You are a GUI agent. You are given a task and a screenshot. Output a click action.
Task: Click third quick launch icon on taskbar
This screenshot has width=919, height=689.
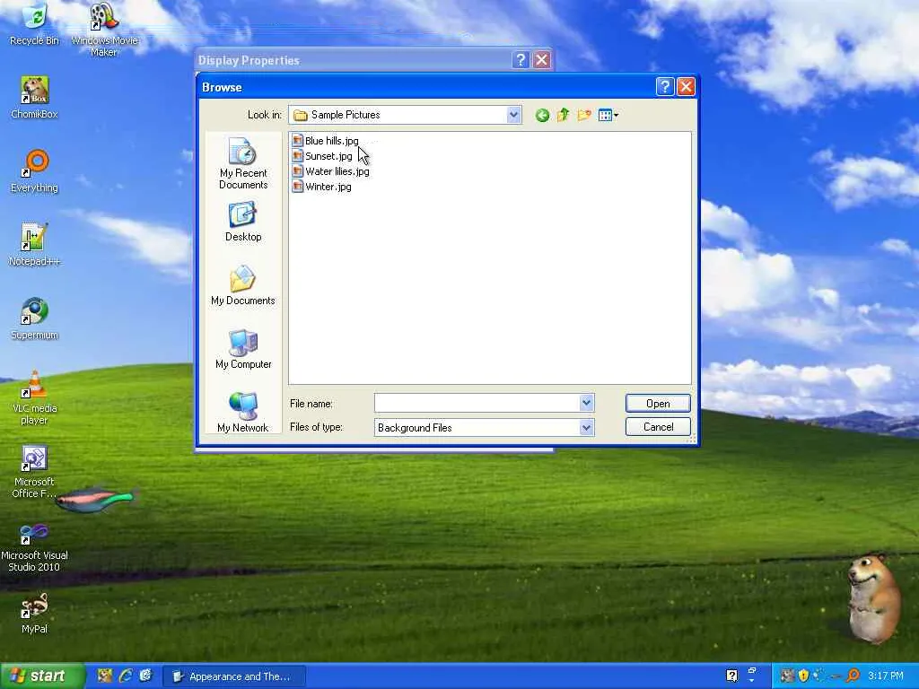(x=146, y=676)
